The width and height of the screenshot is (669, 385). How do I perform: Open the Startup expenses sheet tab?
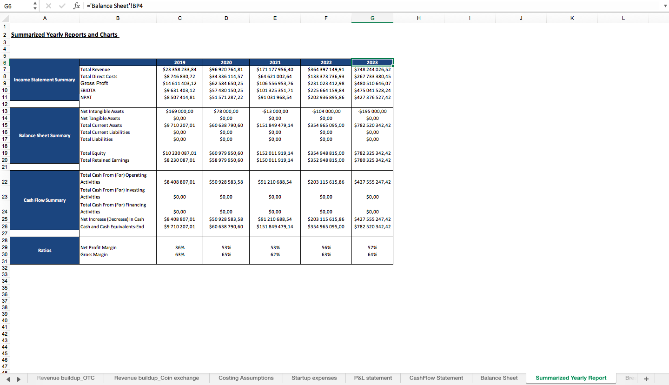point(314,378)
